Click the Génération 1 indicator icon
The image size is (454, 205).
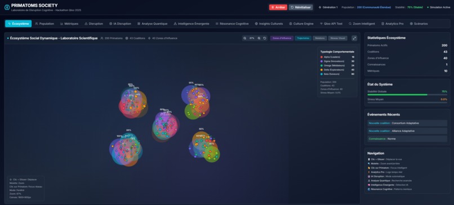point(320,7)
